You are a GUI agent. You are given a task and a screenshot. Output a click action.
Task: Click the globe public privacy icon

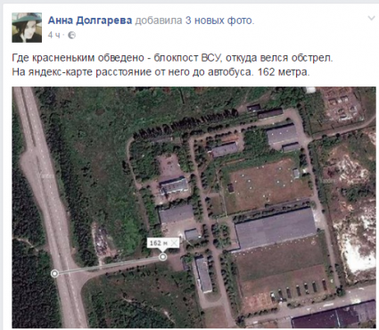tap(71, 36)
